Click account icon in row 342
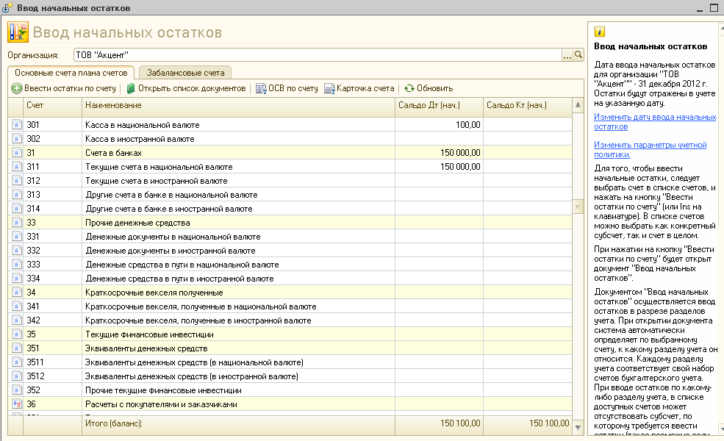The width and height of the screenshot is (724, 441). (17, 320)
